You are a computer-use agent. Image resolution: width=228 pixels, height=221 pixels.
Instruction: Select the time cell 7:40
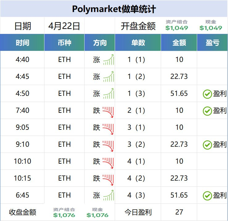[23, 110]
